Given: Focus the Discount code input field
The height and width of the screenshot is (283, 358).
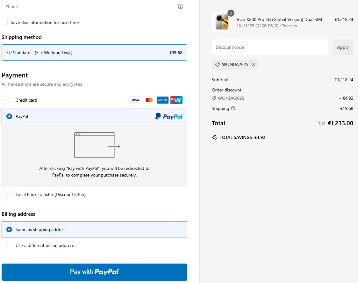Looking at the screenshot, I should coord(269,47).
